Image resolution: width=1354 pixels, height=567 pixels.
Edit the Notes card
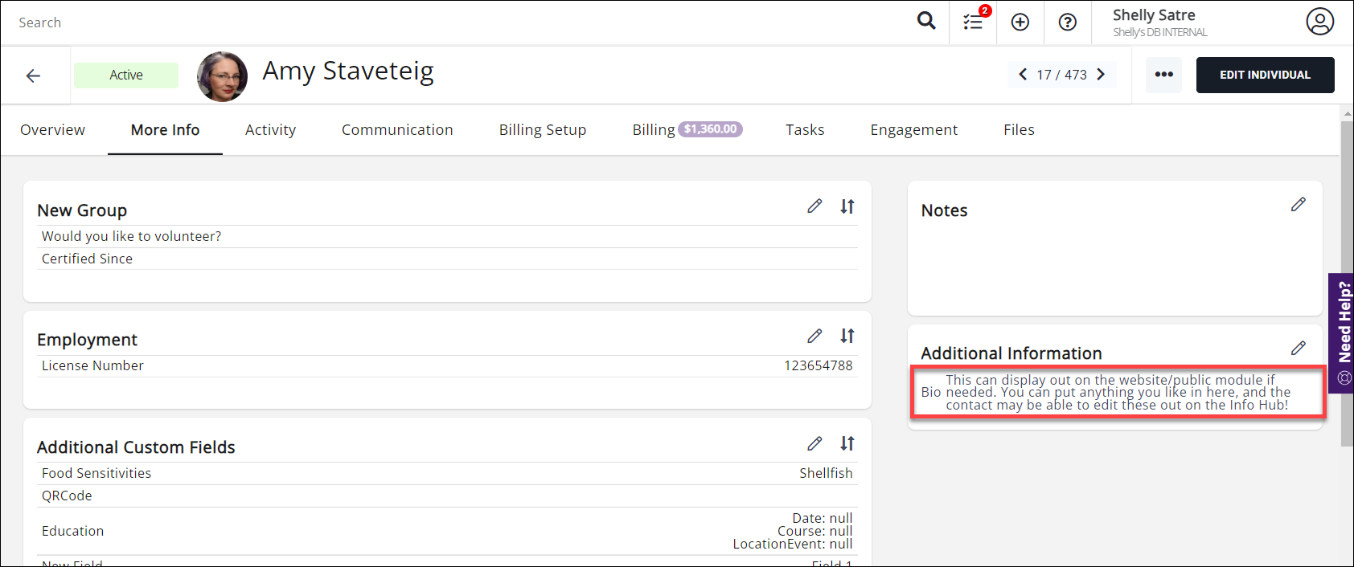point(1299,205)
